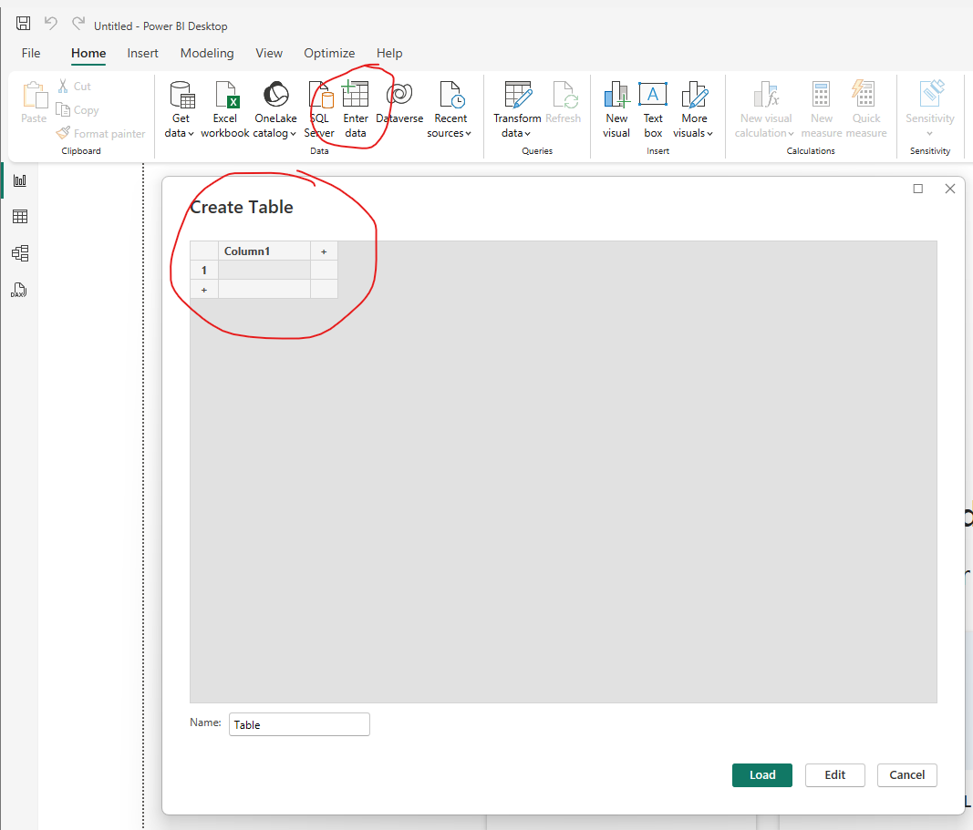This screenshot has height=830, width=973.
Task: Add a new column with plus header
Action: click(324, 251)
